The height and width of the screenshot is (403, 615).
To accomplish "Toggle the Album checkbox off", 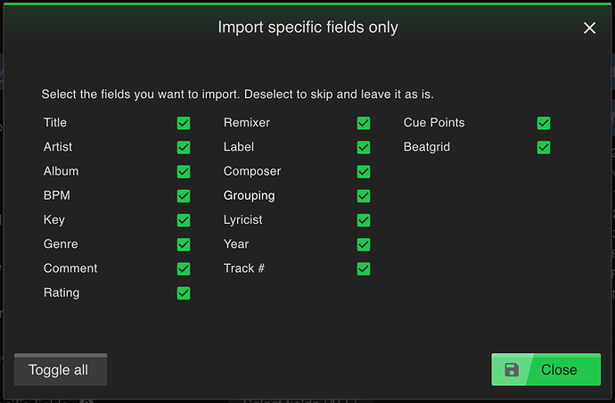I will pos(184,172).
